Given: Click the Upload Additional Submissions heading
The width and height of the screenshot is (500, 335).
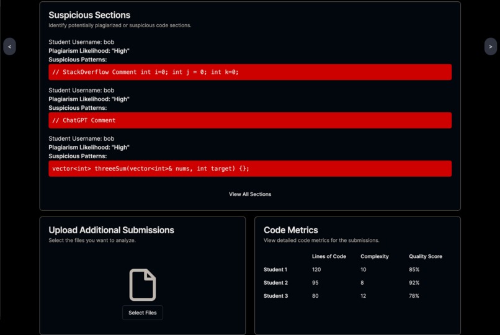Looking at the screenshot, I should tap(111, 230).
